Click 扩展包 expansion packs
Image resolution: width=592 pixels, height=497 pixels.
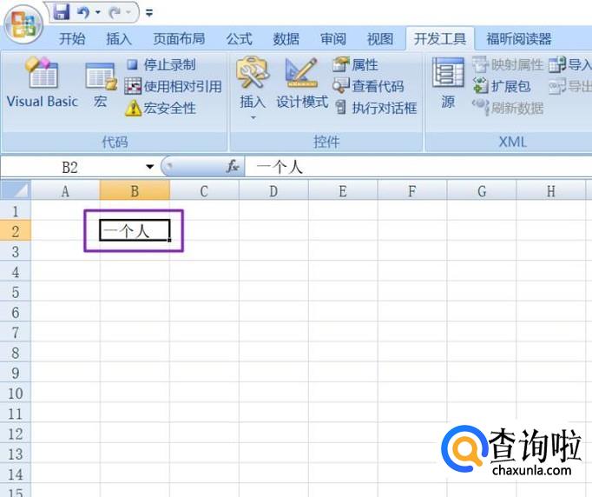(x=503, y=86)
